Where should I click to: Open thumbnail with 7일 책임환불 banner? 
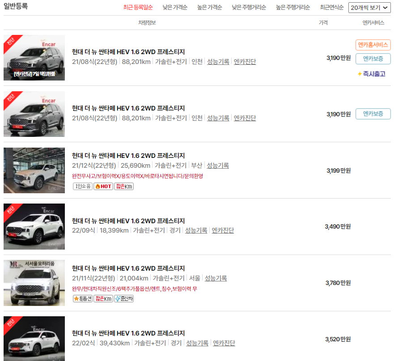34,58
